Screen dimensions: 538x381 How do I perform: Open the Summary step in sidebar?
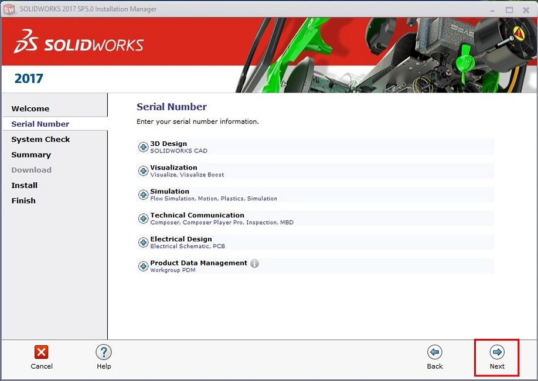(31, 155)
